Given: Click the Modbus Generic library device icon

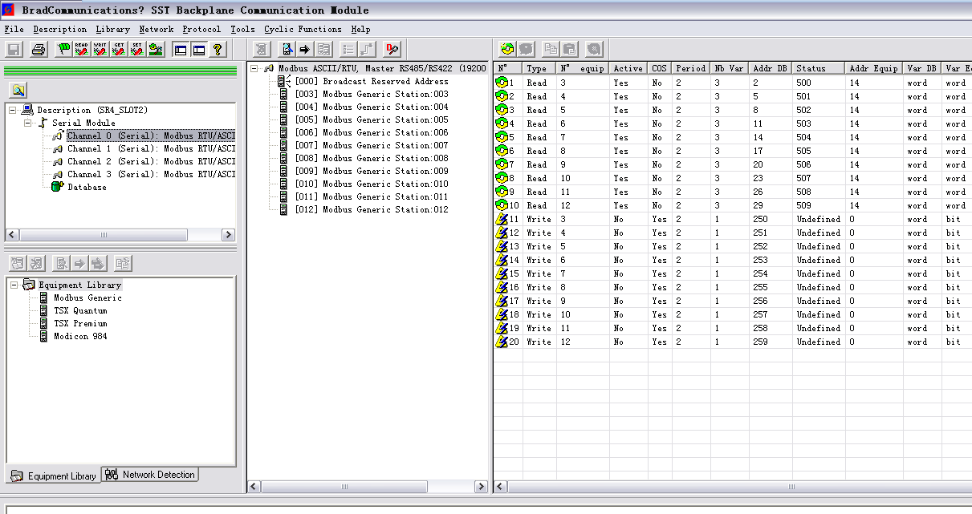Looking at the screenshot, I should click(x=44, y=297).
